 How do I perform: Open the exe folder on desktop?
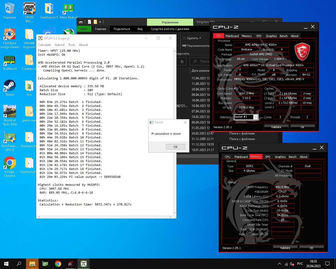tap(29, 88)
